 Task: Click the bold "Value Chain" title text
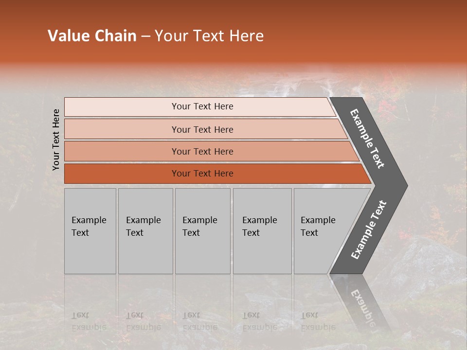[x=92, y=36]
